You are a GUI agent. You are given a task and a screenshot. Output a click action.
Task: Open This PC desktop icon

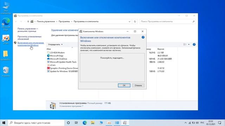point(6,8)
